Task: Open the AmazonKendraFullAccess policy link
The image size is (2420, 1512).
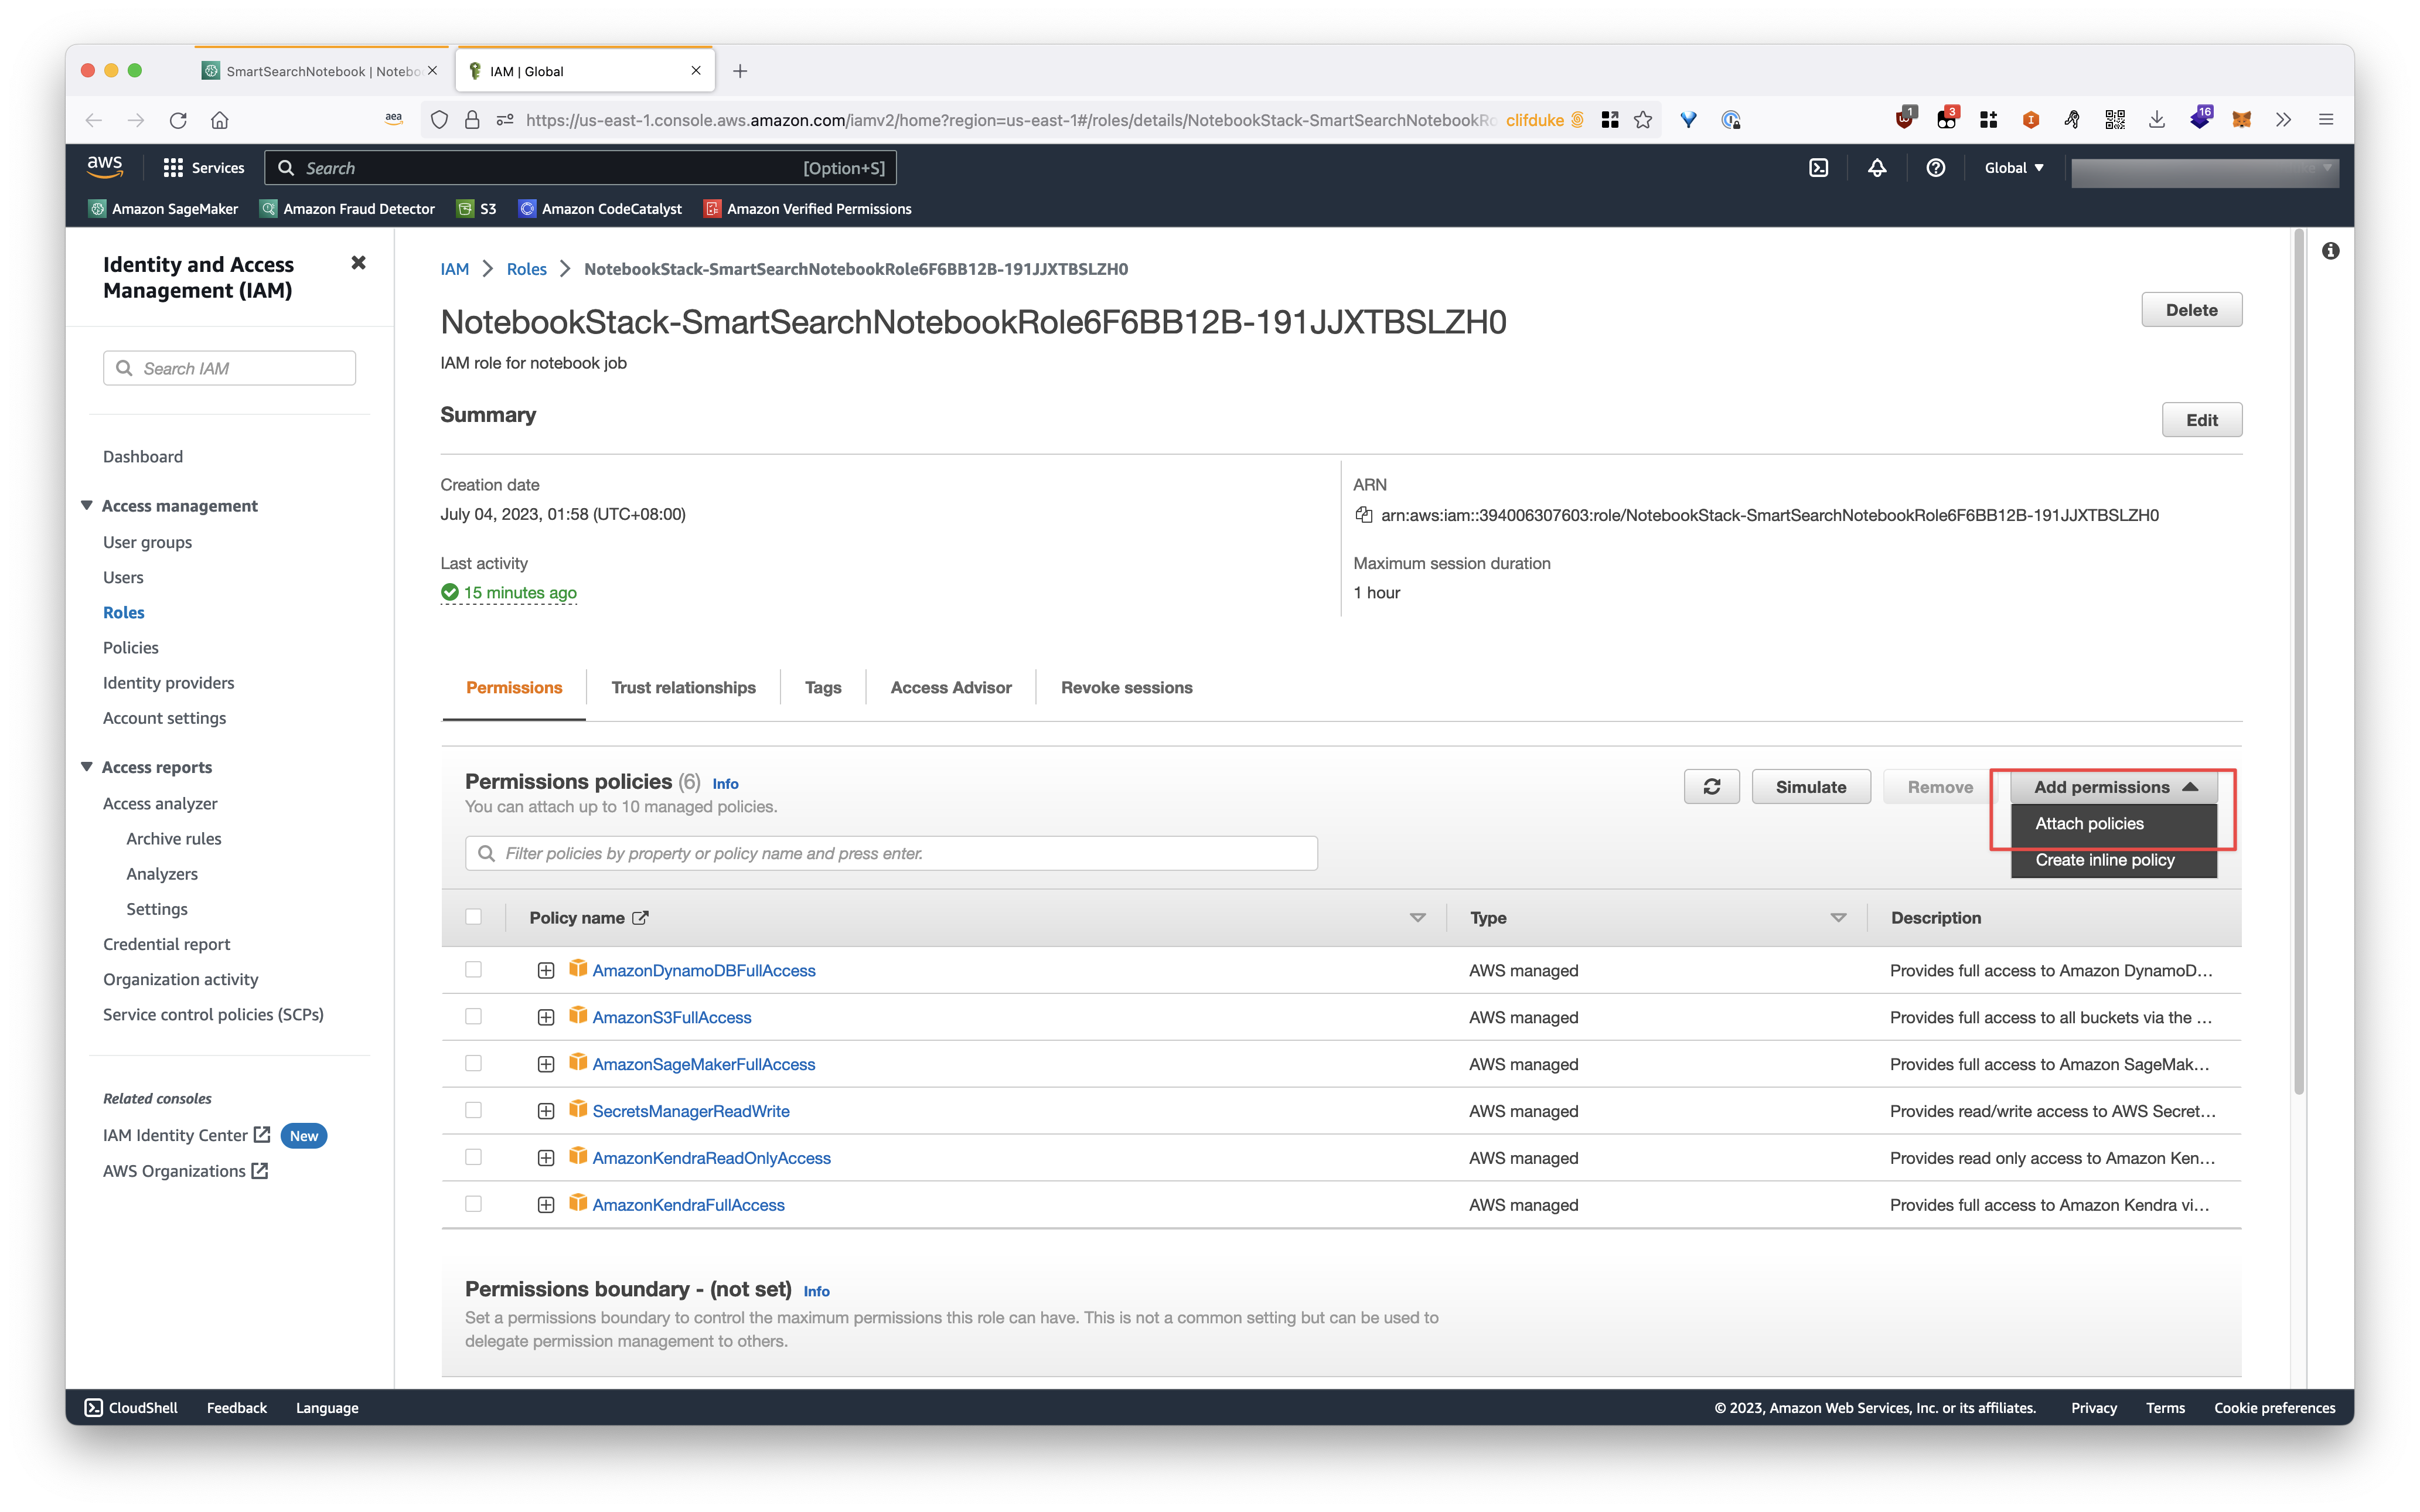Action: (688, 1205)
